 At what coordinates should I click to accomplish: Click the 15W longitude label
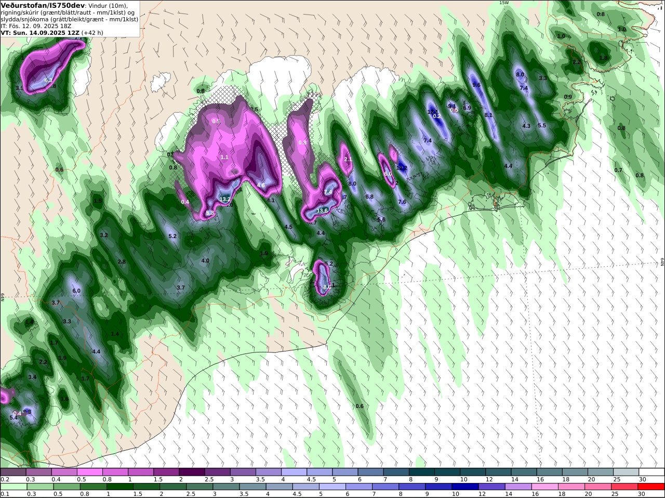(x=503, y=3)
